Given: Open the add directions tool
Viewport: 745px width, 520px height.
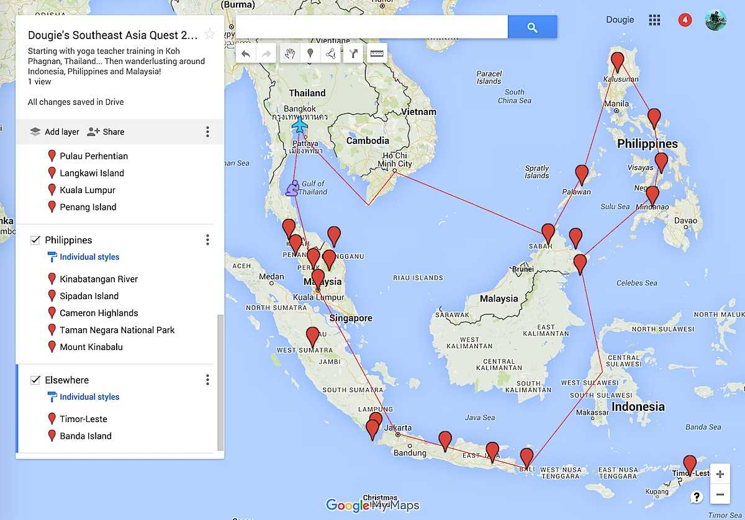Looking at the screenshot, I should 353,54.
